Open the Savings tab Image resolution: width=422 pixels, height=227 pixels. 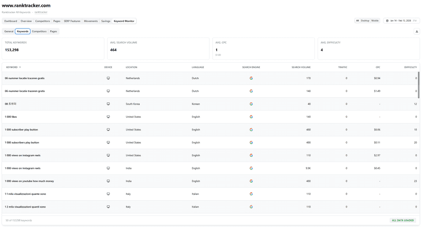point(106,21)
